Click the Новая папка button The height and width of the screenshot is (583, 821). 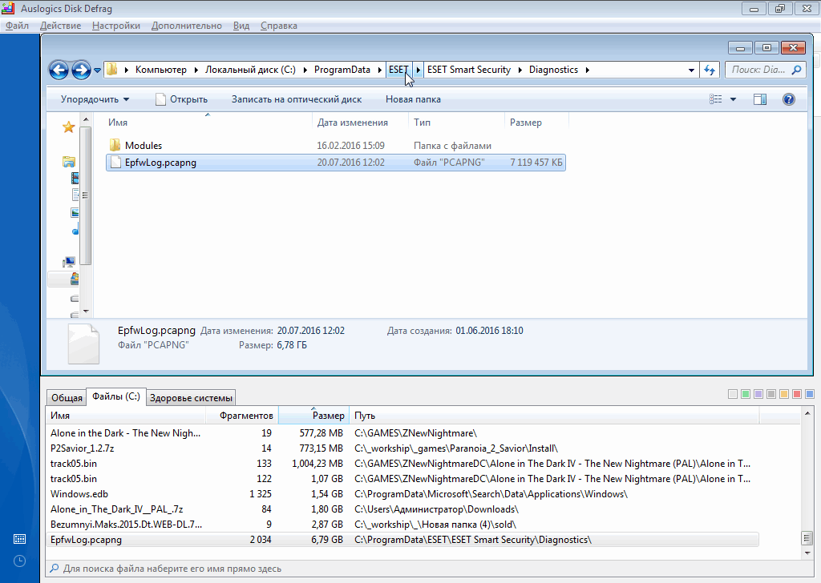[x=413, y=99]
